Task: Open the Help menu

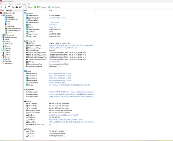Action: coord(29,4)
